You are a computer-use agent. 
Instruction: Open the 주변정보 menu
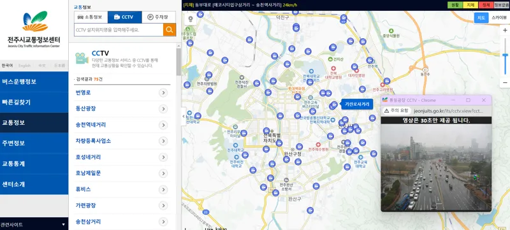click(x=34, y=143)
